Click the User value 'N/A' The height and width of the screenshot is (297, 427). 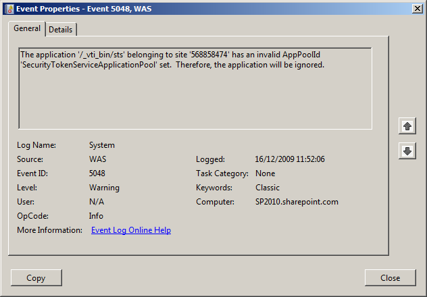pyautogui.click(x=97, y=202)
